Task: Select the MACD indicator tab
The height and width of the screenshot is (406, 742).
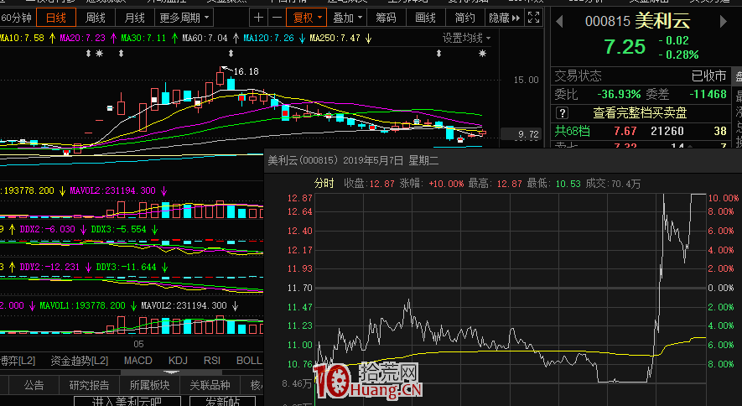Action: (138, 361)
